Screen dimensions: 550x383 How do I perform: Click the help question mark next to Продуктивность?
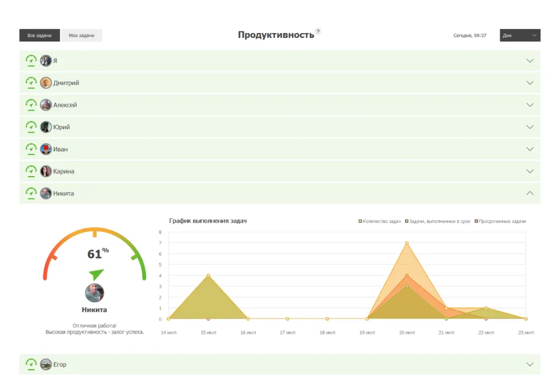click(x=319, y=31)
